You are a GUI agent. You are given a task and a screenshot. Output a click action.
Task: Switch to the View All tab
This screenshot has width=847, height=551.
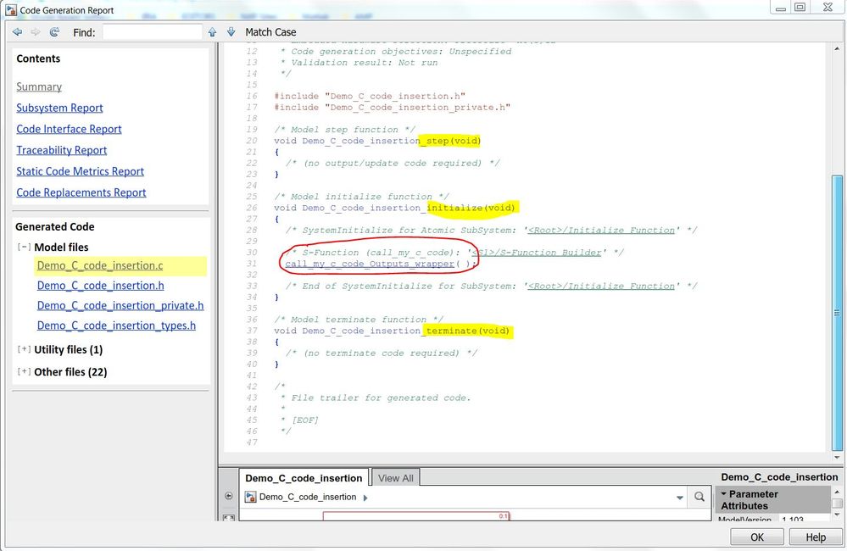395,478
